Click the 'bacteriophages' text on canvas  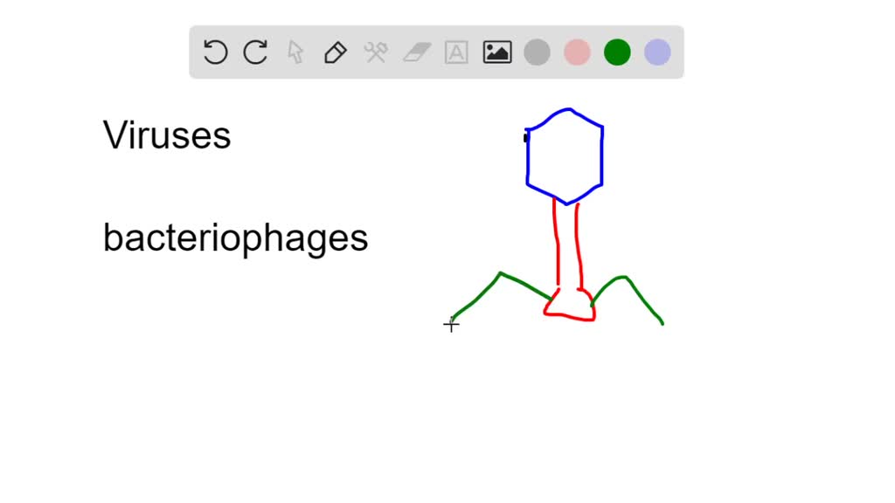point(235,238)
